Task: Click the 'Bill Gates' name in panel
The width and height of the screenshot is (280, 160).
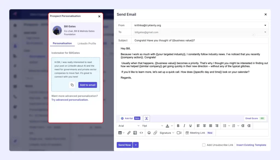Action: [70, 26]
